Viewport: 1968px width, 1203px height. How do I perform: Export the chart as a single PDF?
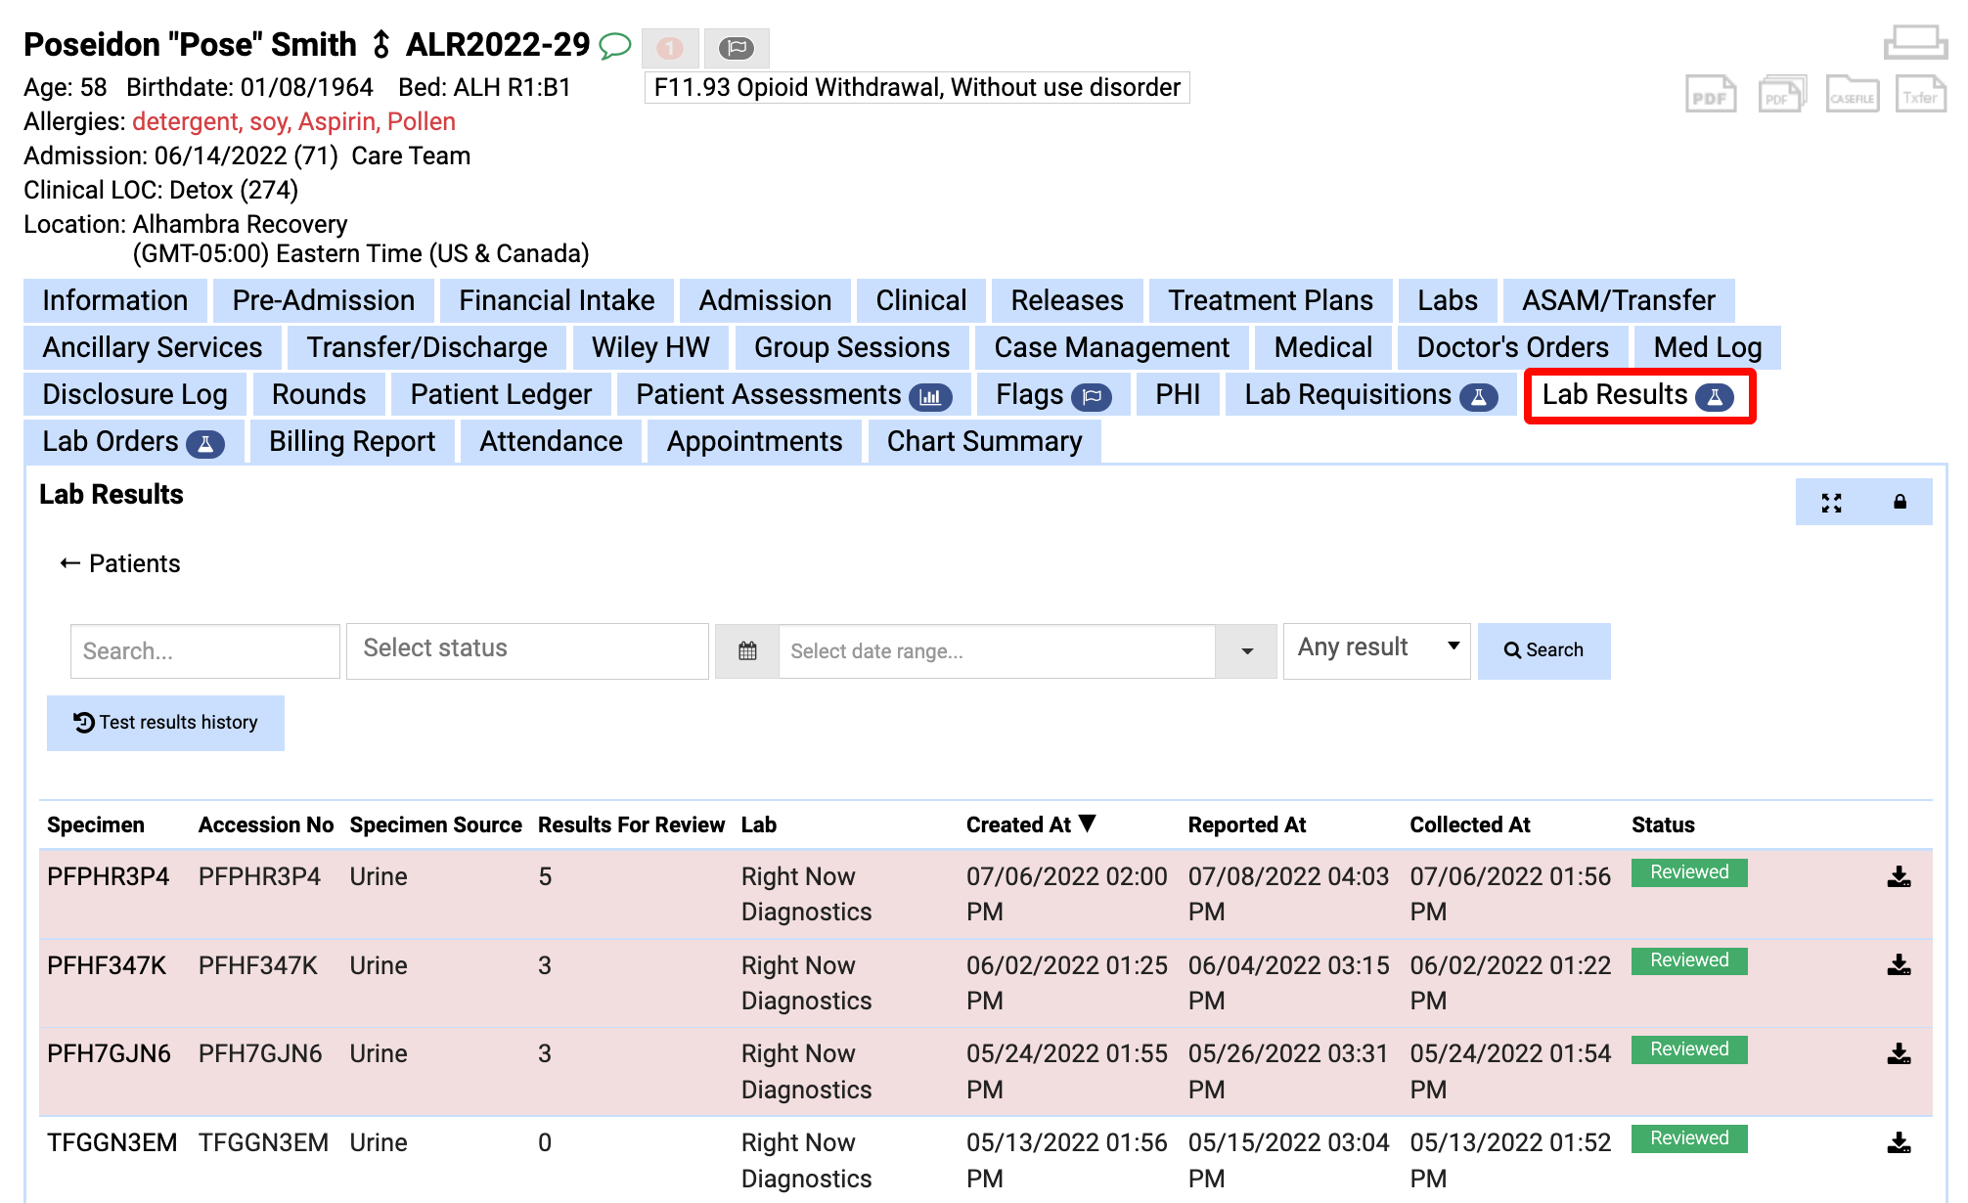[x=1710, y=94]
